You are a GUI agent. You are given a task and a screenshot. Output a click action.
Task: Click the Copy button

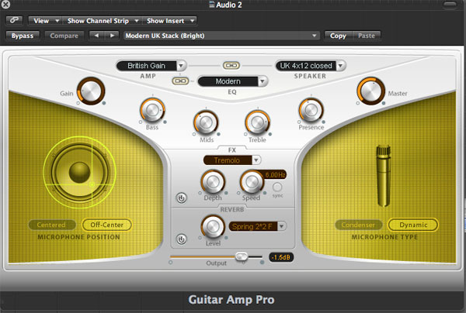(x=338, y=36)
